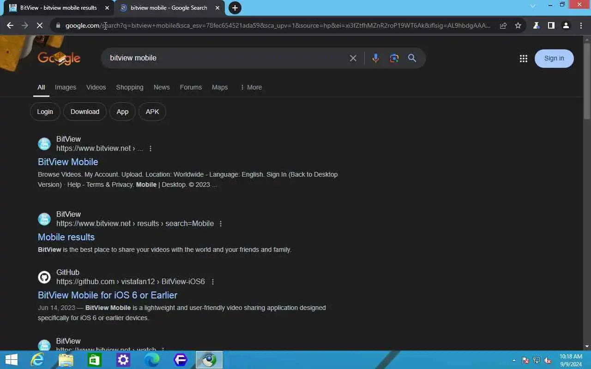
Task: Show hidden system tray icons
Action: pos(514,360)
